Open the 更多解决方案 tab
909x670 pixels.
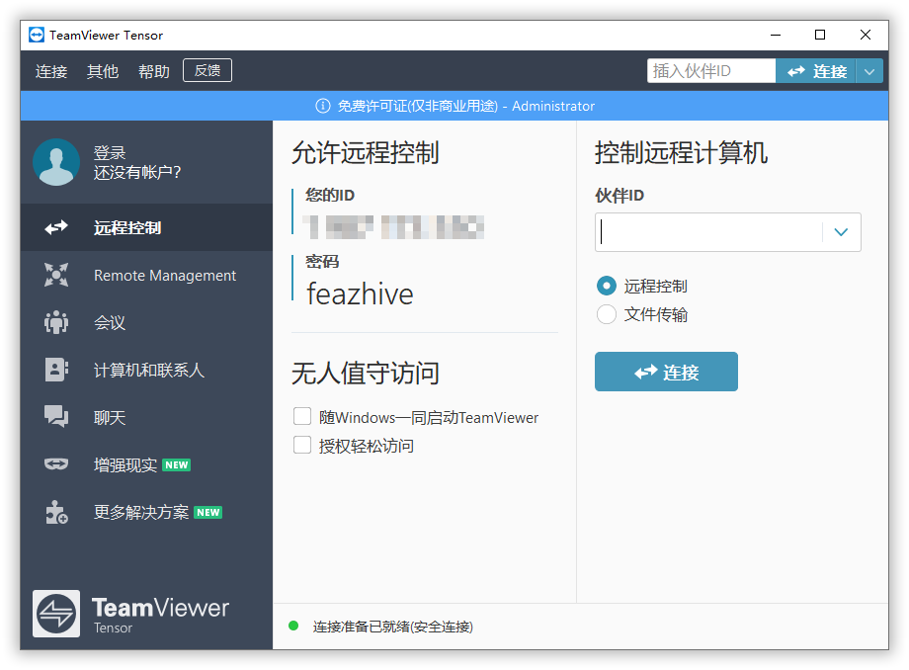click(x=146, y=512)
